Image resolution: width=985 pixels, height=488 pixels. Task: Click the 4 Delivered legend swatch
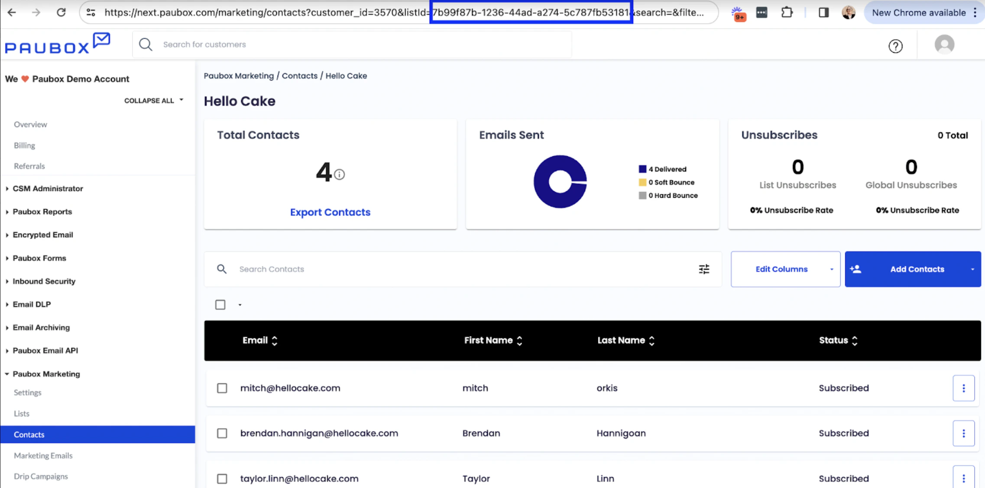coord(642,169)
